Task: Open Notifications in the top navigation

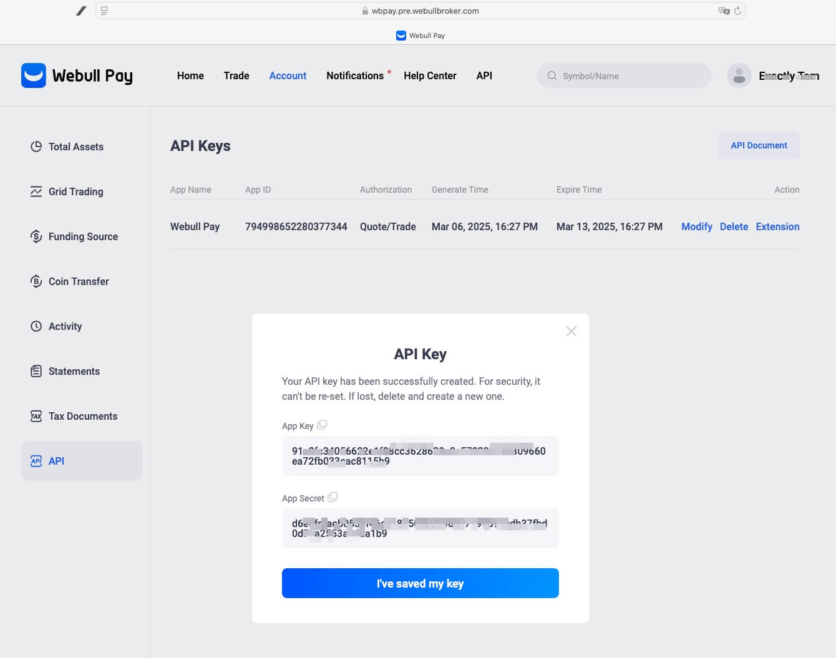Action: click(x=355, y=75)
